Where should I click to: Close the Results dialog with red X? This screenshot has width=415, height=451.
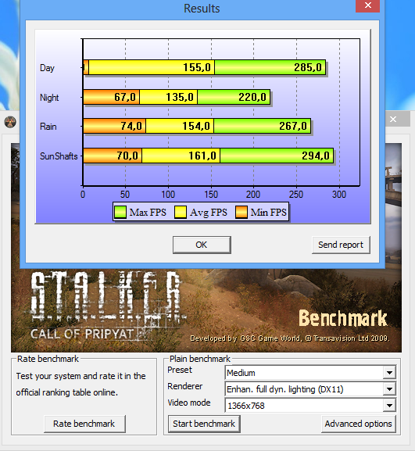click(x=367, y=5)
